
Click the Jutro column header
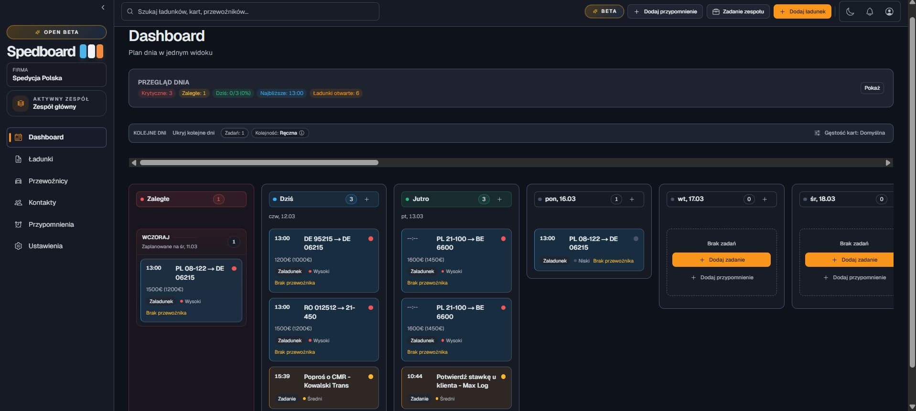pyautogui.click(x=456, y=199)
